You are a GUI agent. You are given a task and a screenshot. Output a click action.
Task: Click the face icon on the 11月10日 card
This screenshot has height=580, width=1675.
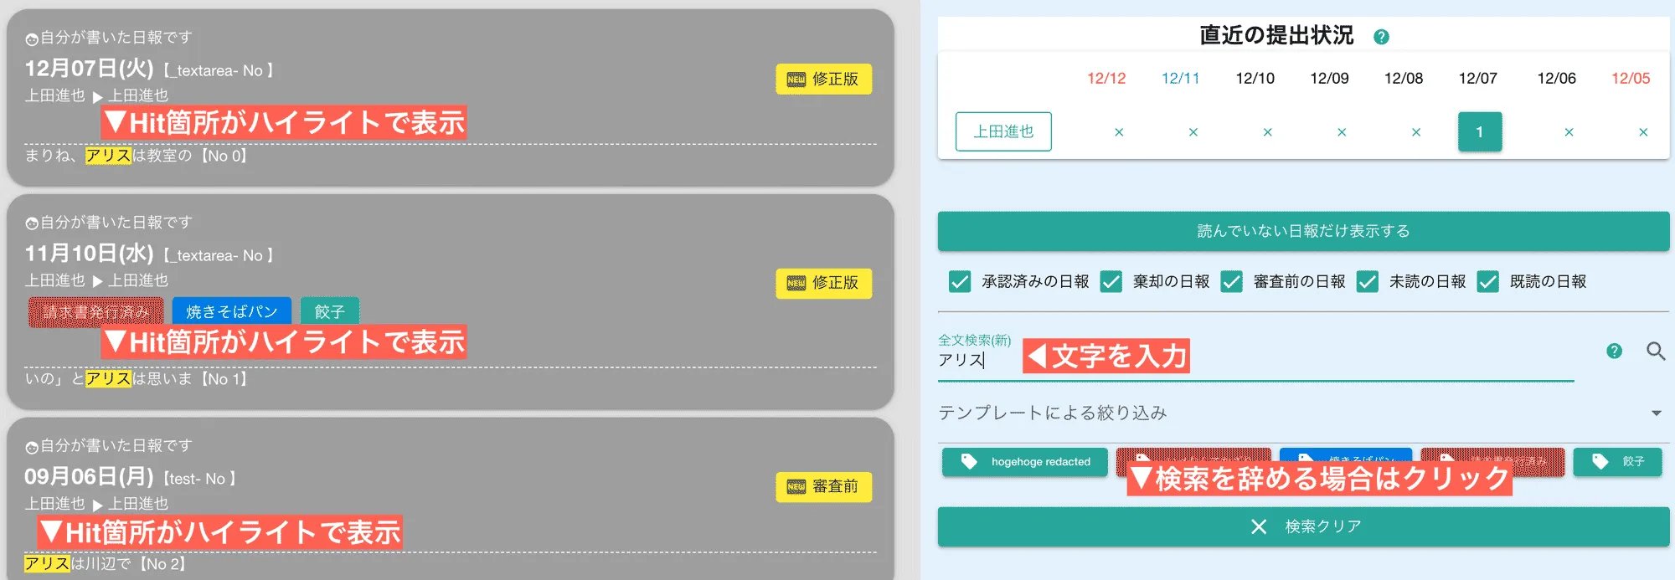pyautogui.click(x=32, y=223)
